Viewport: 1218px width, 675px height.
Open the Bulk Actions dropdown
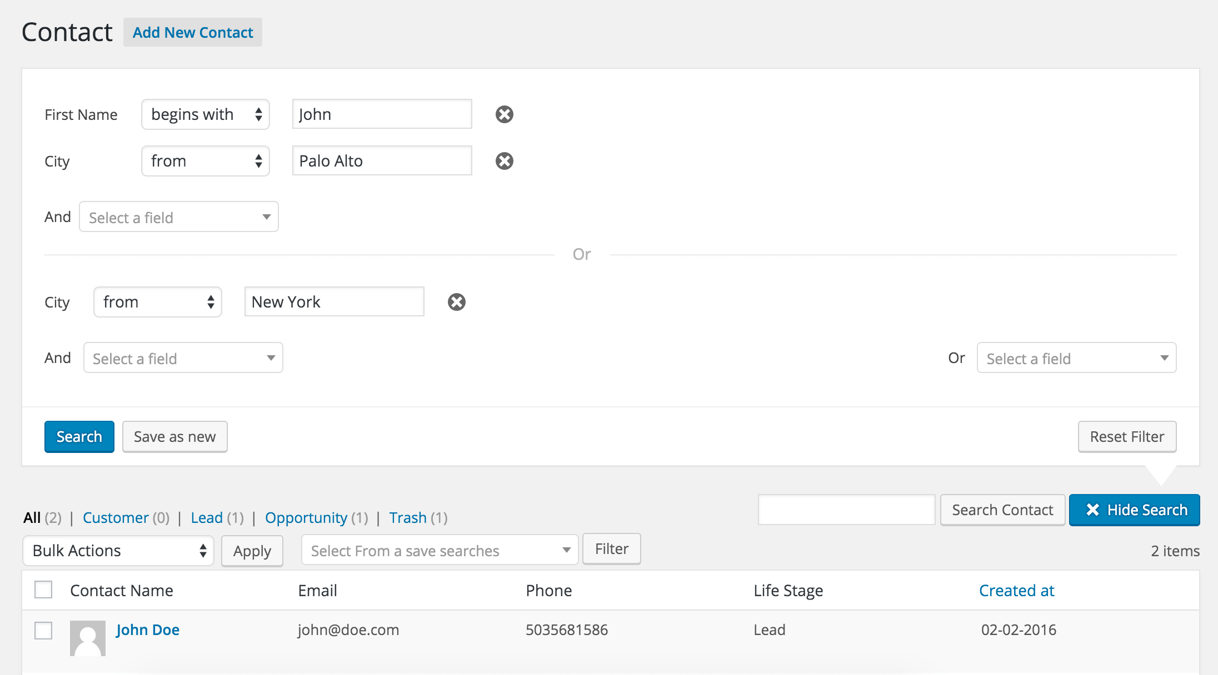[118, 551]
